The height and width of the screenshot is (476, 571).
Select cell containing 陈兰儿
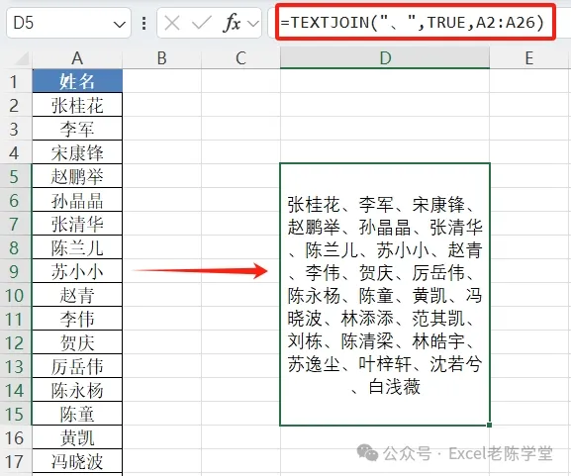point(77,247)
